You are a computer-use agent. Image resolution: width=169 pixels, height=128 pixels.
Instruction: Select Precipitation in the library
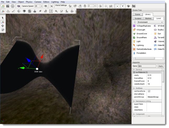click(140, 53)
